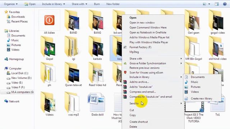Choose Open Command Window Here
Screen dimensions: 230x129
tap(148, 28)
